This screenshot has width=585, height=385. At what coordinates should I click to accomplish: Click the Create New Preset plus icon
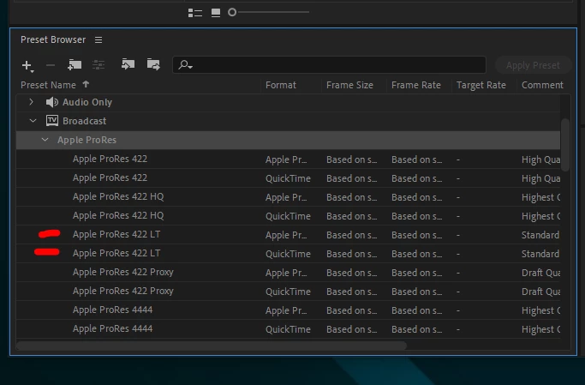tap(27, 66)
